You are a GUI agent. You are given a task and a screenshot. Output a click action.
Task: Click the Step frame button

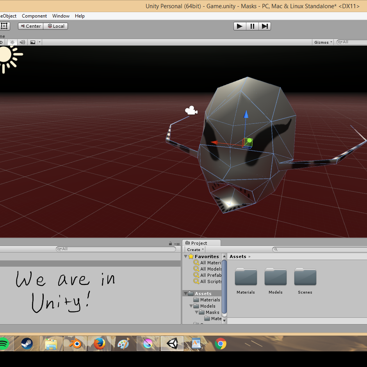(x=265, y=26)
